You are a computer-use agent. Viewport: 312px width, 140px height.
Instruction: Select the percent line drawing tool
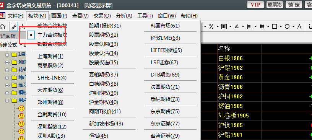point(211,26)
